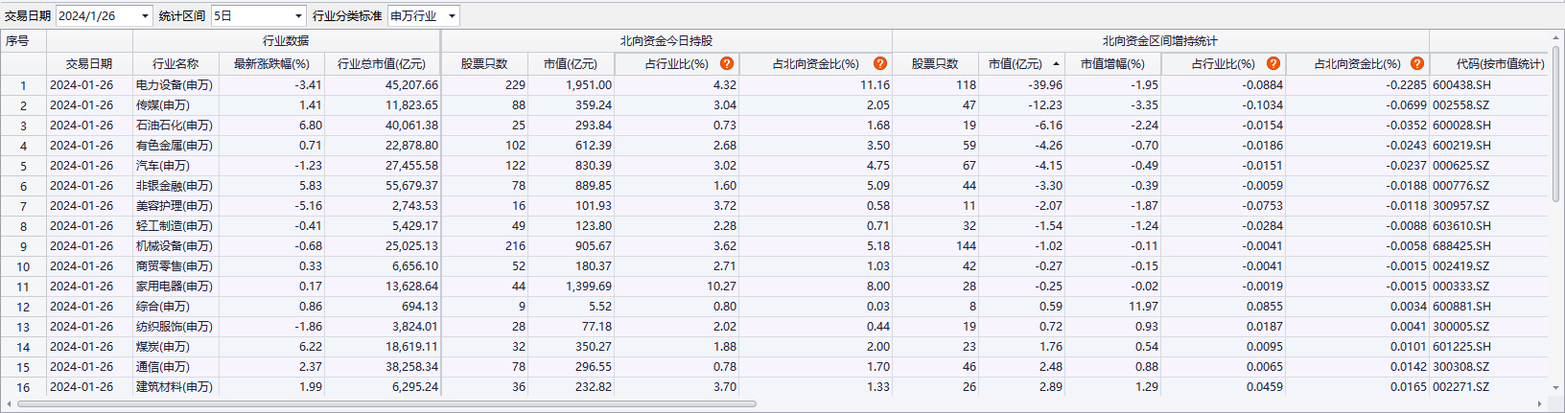This screenshot has height=413, width=1565.
Task: Sort by 最新涨跌幅(%) column header
Action: tap(271, 64)
